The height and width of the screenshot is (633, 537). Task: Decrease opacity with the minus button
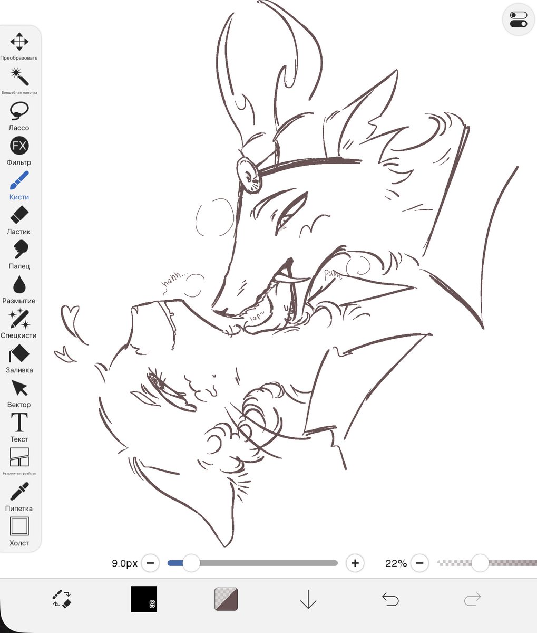[x=419, y=563]
